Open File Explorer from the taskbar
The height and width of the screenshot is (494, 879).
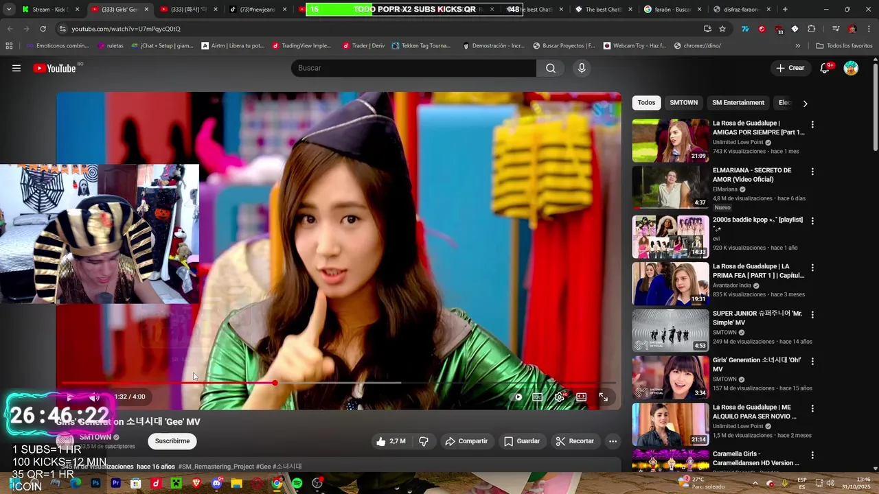click(237, 483)
